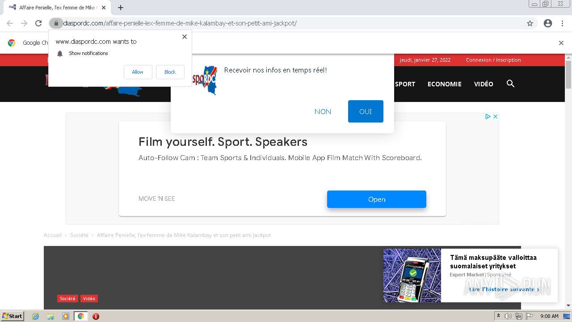Close the banner ad with its X
Viewport: 572px width, 322px height.
[x=495, y=116]
